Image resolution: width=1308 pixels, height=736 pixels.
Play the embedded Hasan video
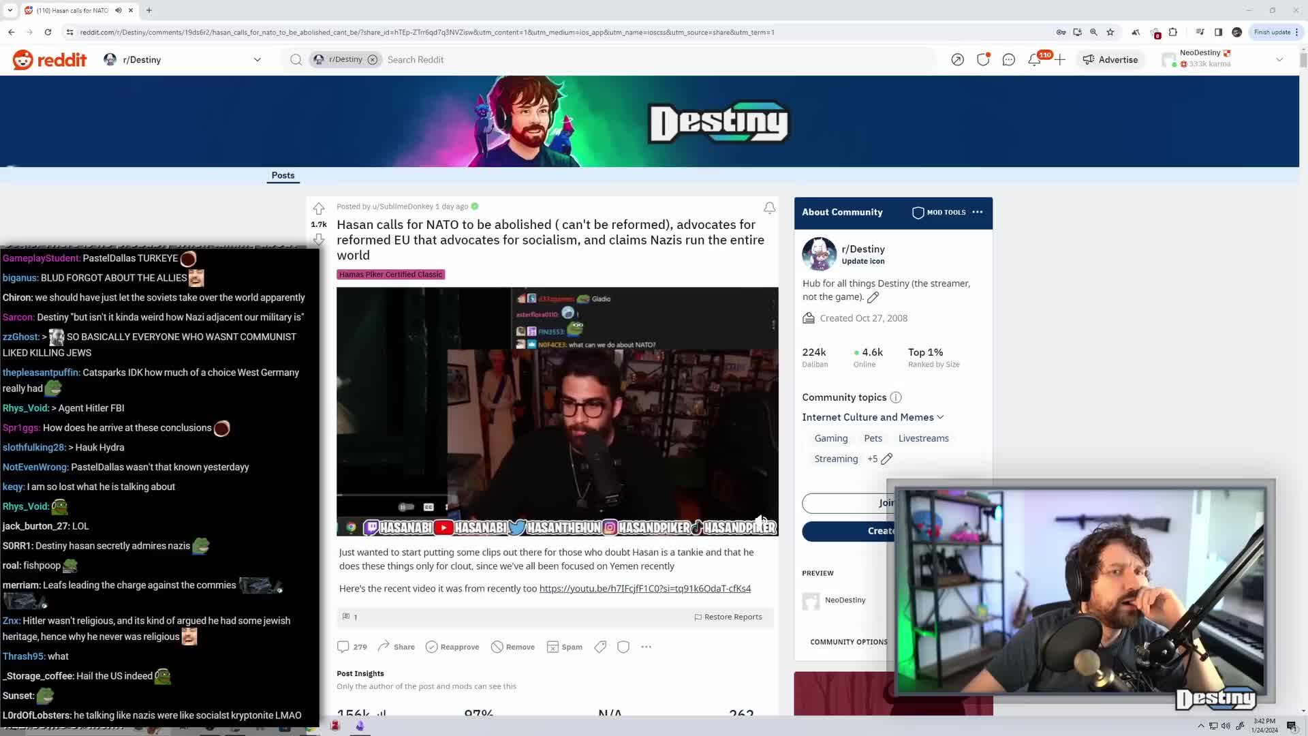557,412
